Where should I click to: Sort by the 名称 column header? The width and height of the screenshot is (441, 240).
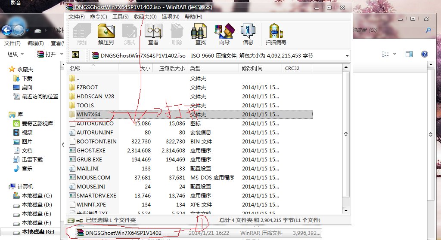coord(93,68)
